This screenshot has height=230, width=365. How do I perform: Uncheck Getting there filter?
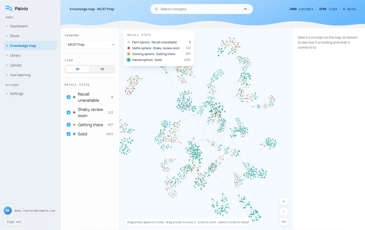68,125
